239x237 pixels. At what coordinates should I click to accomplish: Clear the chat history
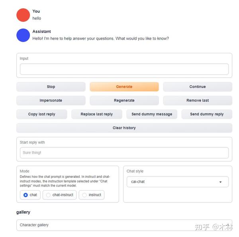124,128
